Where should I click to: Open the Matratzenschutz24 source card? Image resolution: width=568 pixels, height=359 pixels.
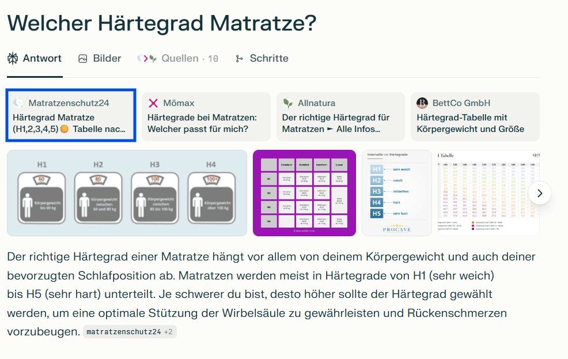[70, 116]
